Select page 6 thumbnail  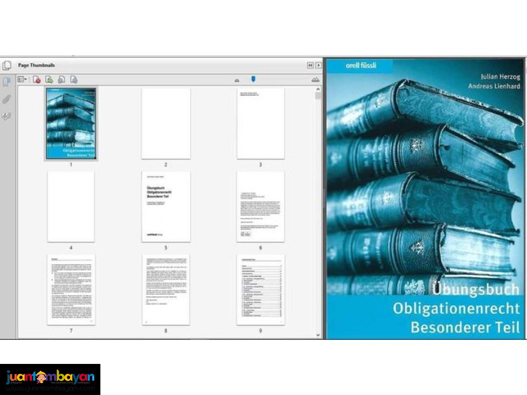[x=260, y=207]
